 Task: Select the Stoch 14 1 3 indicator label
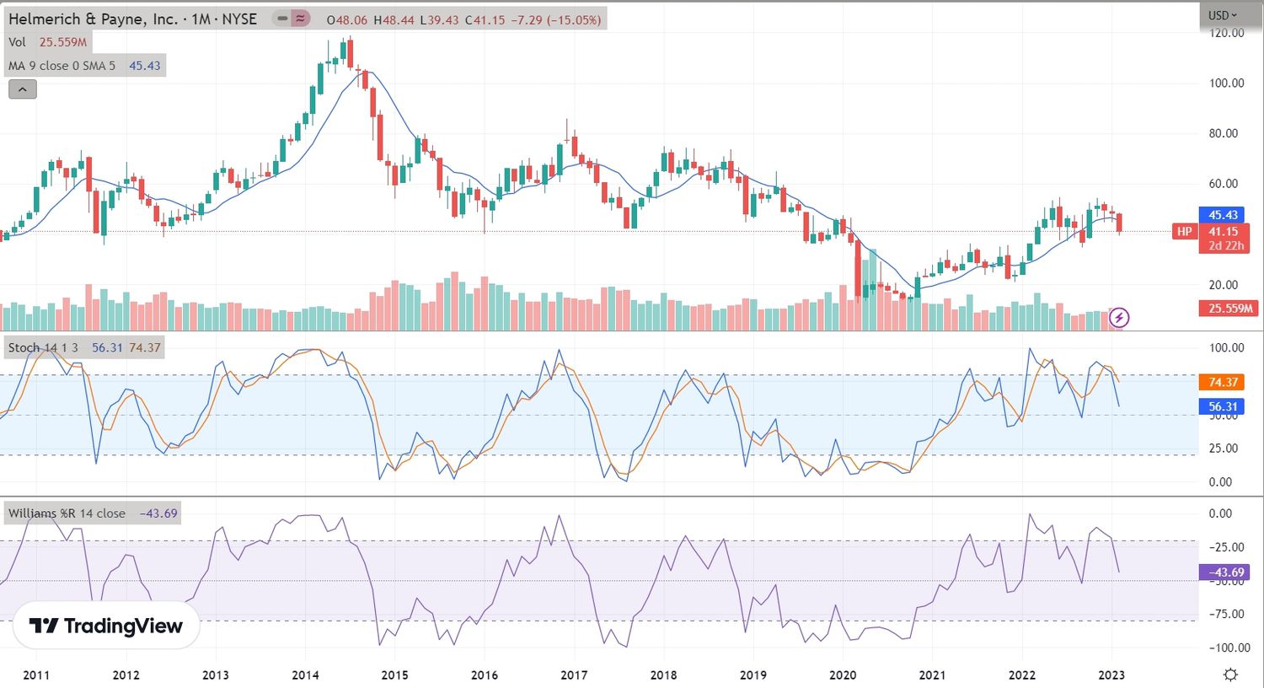[43, 347]
